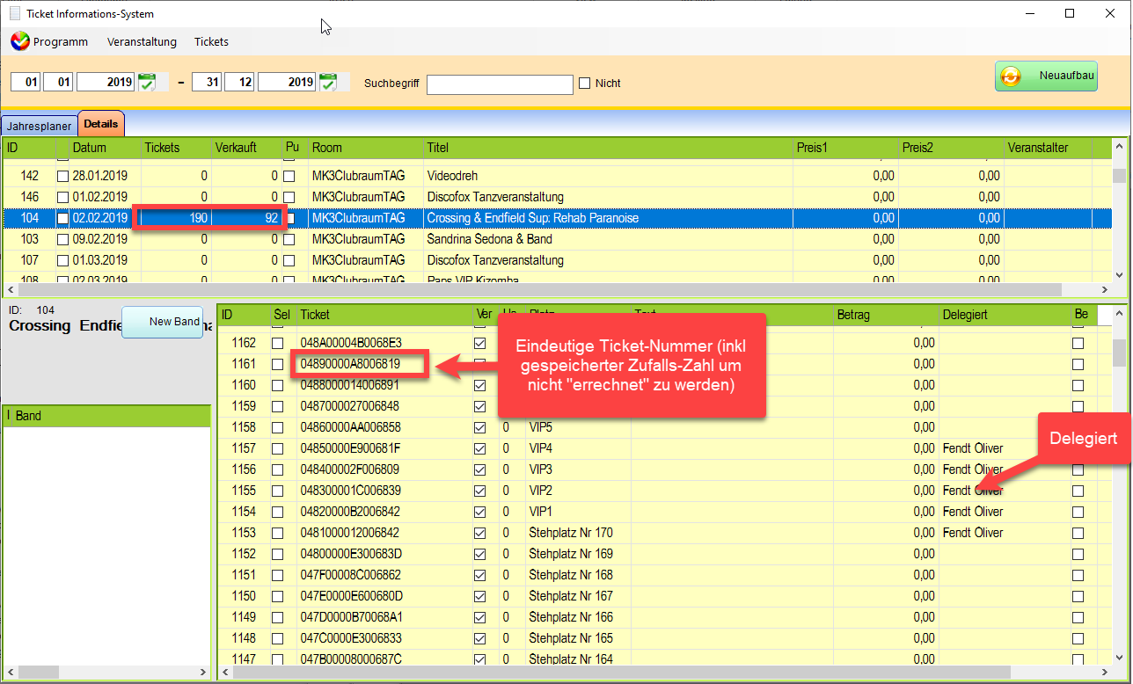1133x684 pixels.
Task: Switch to the Jahresplaner tab
Action: pyautogui.click(x=39, y=126)
